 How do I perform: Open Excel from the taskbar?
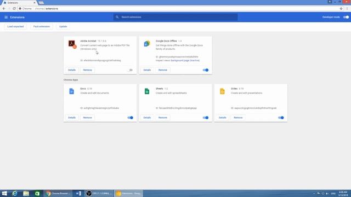coord(37,193)
